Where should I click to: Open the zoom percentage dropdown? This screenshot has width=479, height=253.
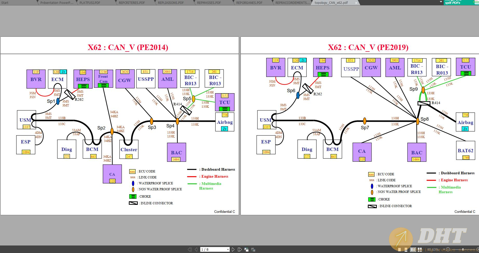444,250
